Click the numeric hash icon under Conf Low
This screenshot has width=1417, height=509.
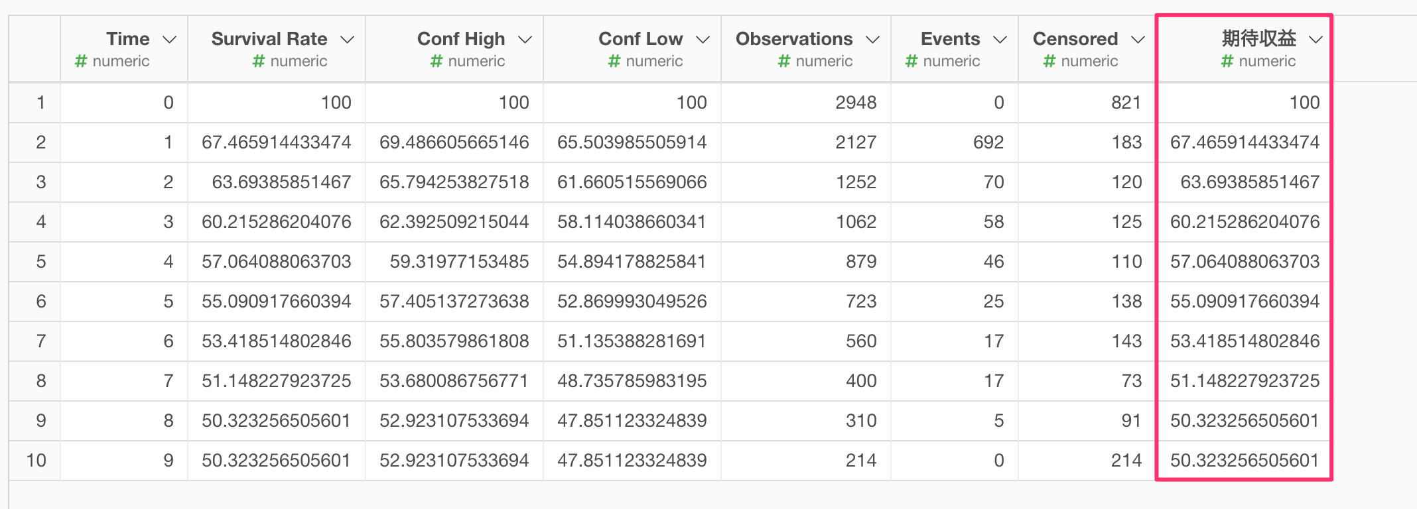[x=614, y=62]
